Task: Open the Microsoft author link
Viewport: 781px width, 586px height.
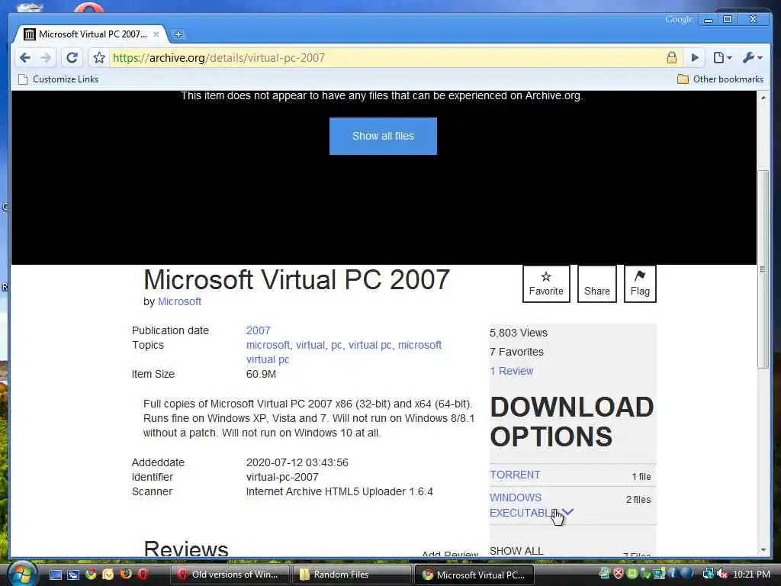Action: pyautogui.click(x=179, y=301)
